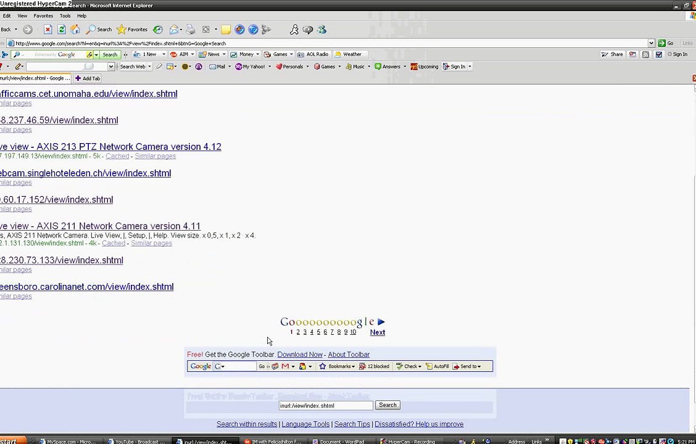Screen dimensions: 696x444
Task: Click the headphones icon in Yahoo toolbar
Action: pos(199,67)
